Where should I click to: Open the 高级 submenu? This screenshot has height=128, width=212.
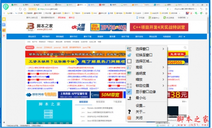[x=146, y=67]
